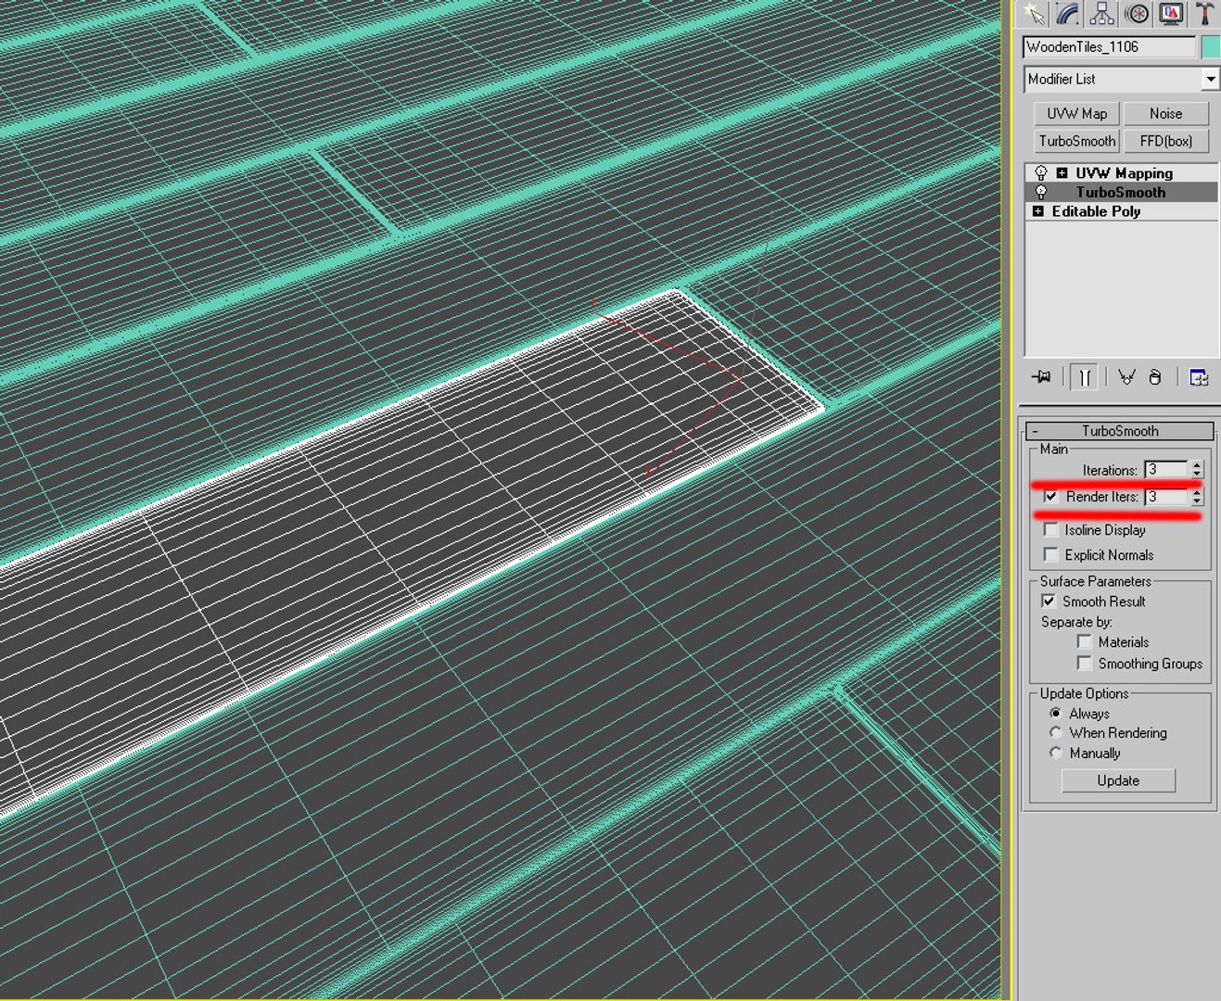The height and width of the screenshot is (1001, 1221).
Task: Open the Hierarchy panel tab
Action: click(x=1102, y=13)
